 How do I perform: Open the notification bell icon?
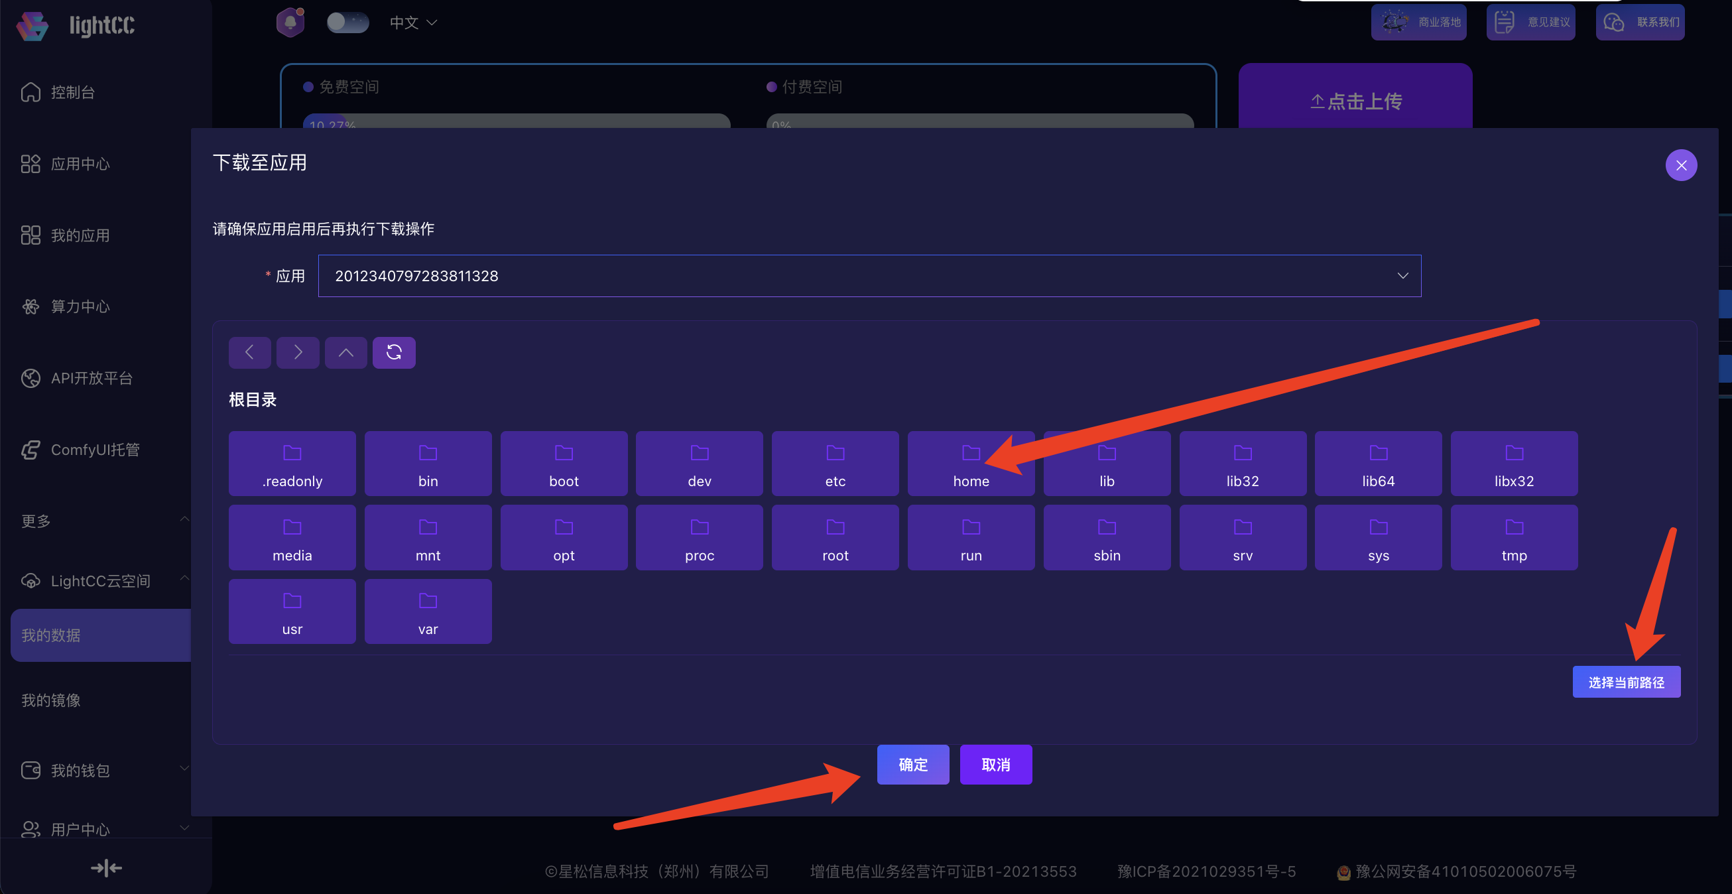coord(290,22)
